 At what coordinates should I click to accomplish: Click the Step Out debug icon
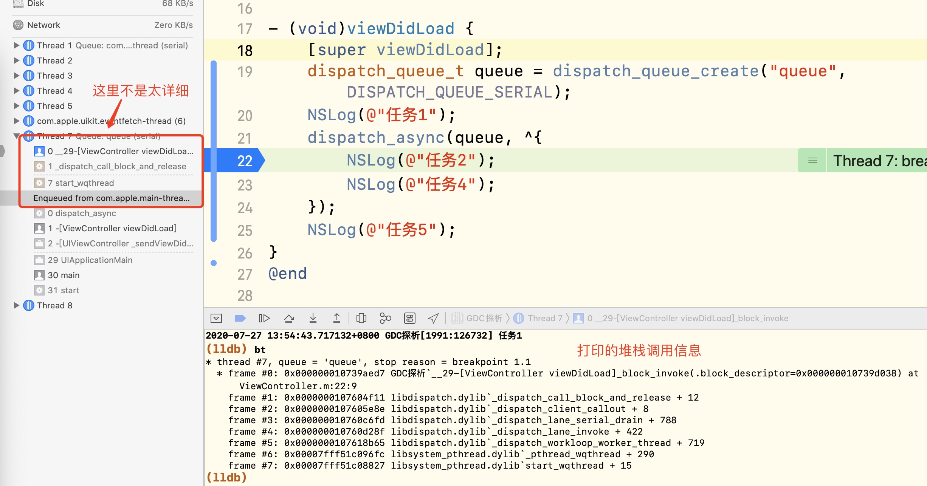336,318
